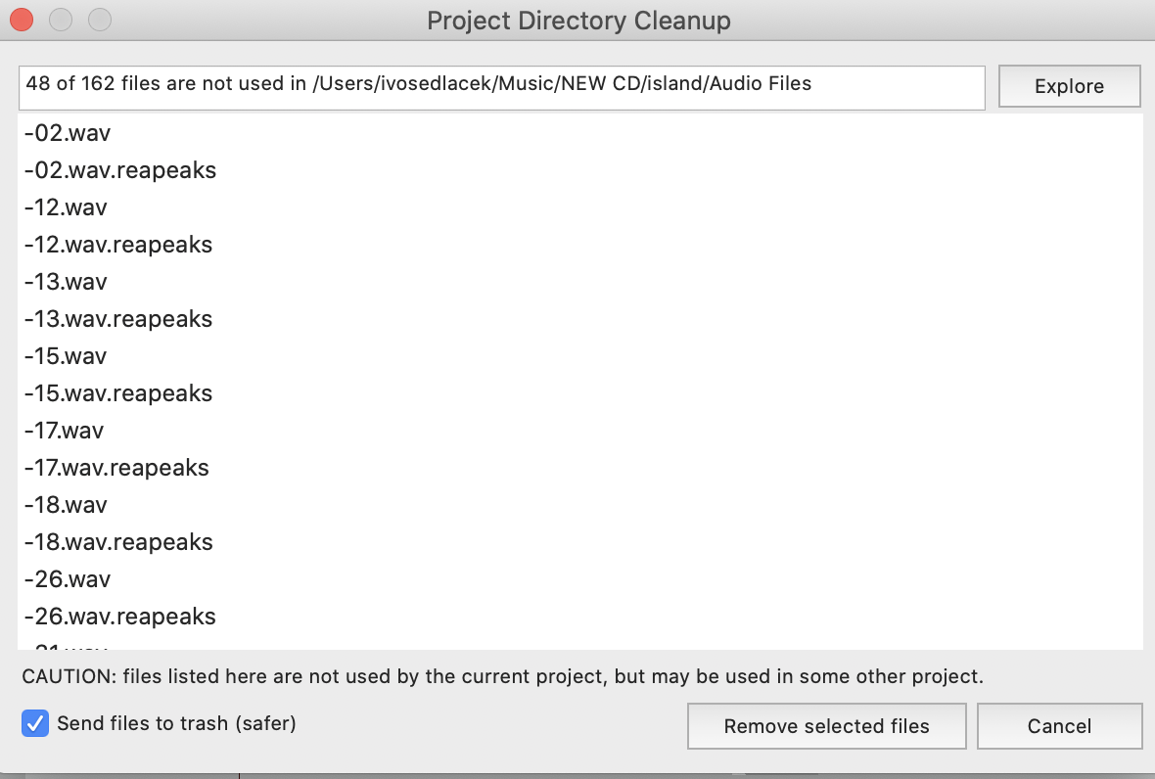Click the Explore button

[1069, 86]
